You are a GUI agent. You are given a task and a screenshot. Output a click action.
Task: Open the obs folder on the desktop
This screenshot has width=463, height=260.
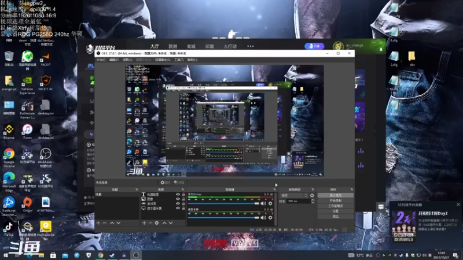point(412,58)
